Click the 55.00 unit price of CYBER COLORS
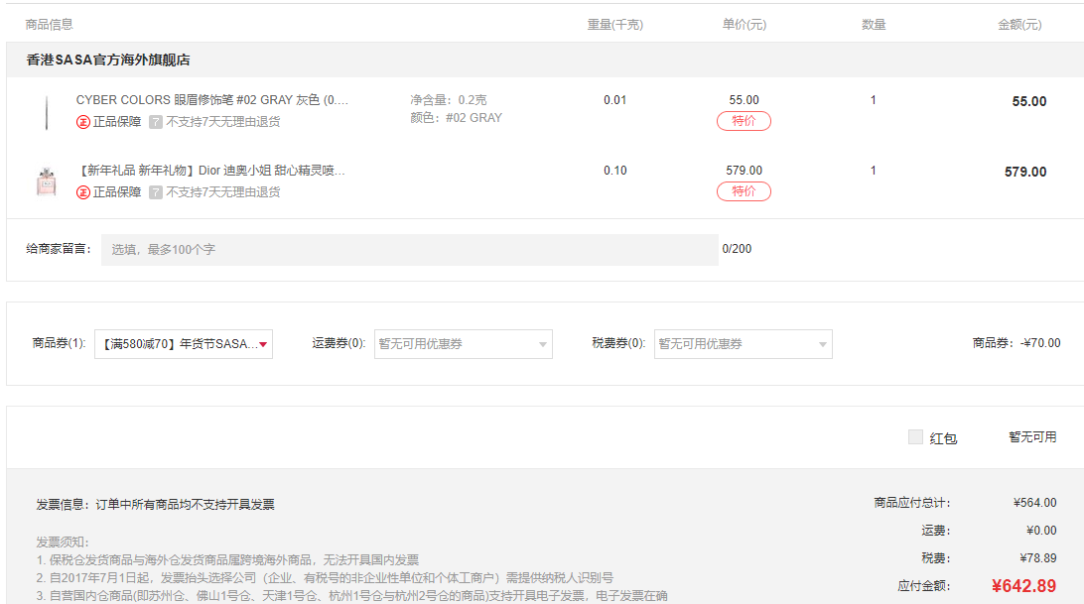 point(744,100)
